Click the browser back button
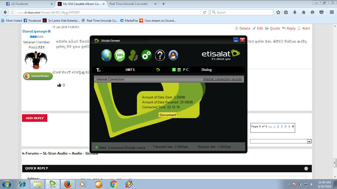The width and height of the screenshot is (337, 189). click(x=5, y=12)
